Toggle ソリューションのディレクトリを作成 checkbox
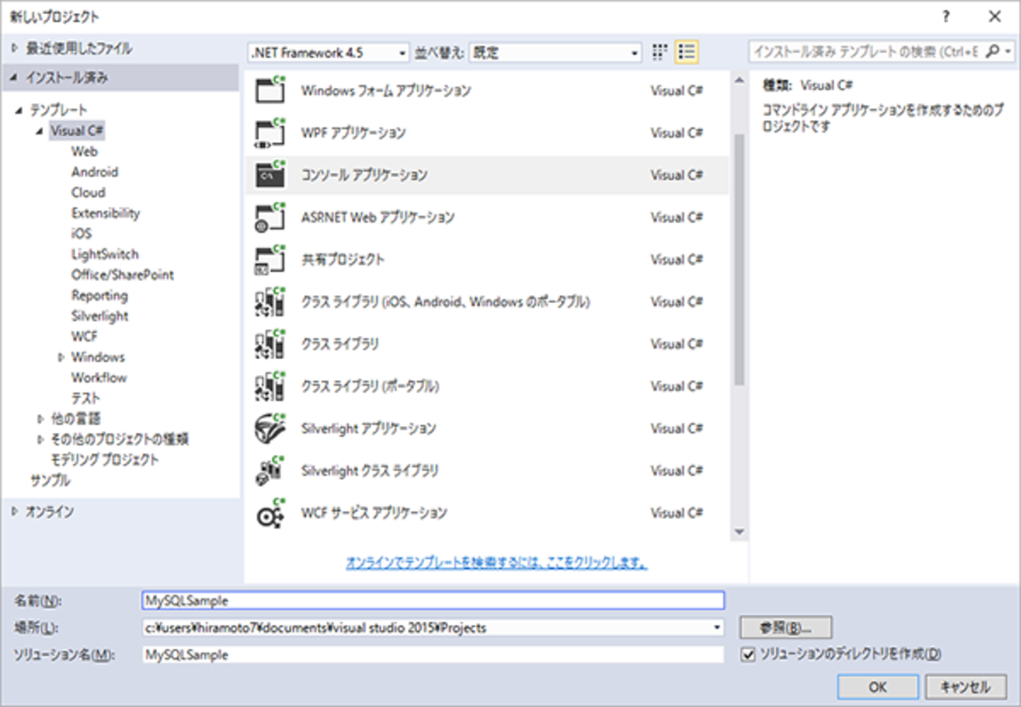The width and height of the screenshot is (1021, 707). (748, 654)
